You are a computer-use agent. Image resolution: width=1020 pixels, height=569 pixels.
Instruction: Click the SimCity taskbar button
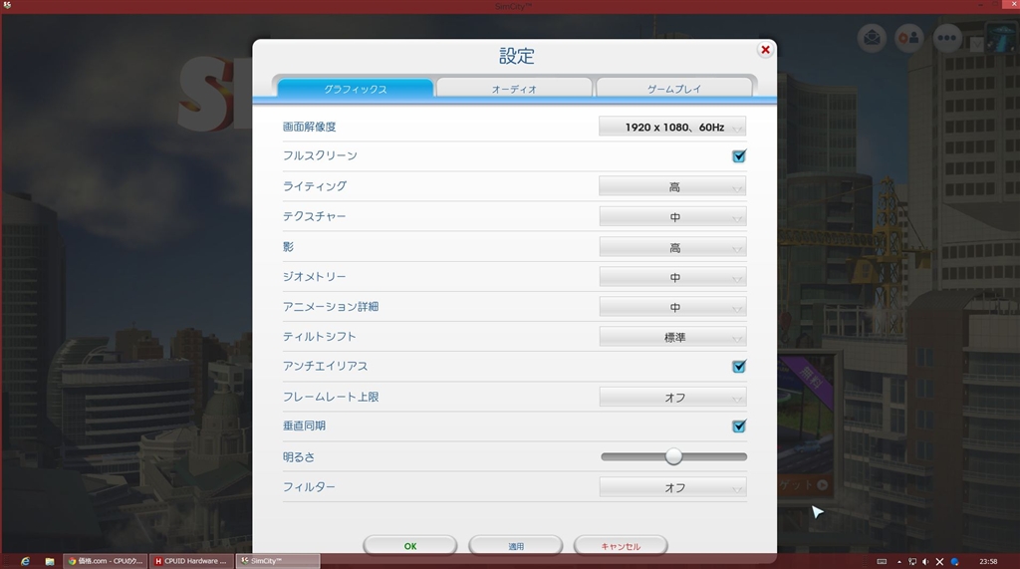(278, 561)
